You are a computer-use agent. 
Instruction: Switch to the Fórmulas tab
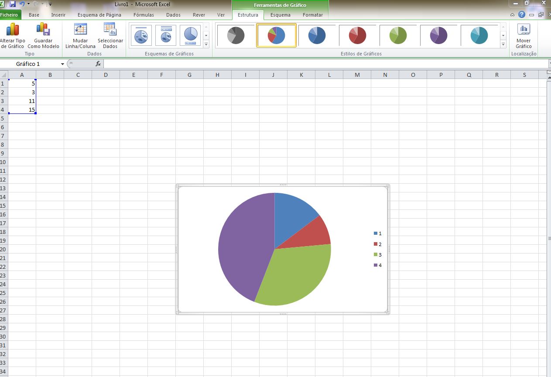click(x=144, y=15)
